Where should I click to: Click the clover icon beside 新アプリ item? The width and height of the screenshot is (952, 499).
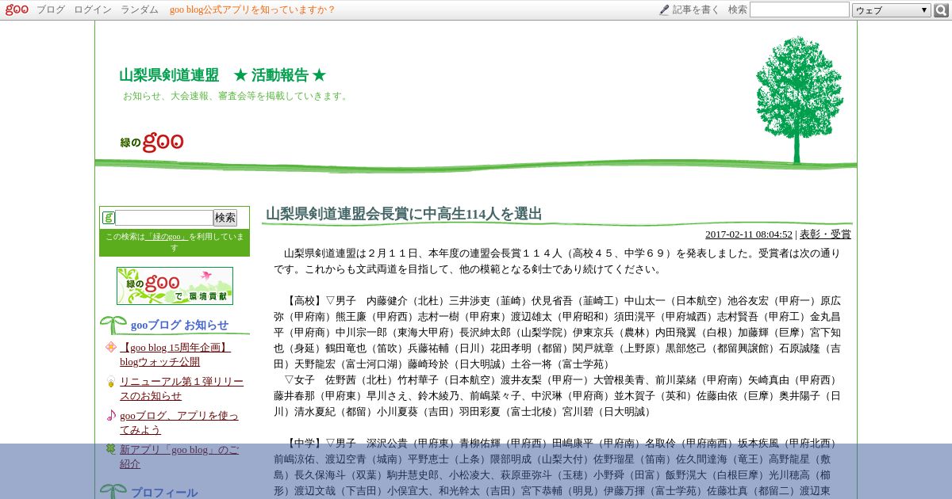[111, 449]
